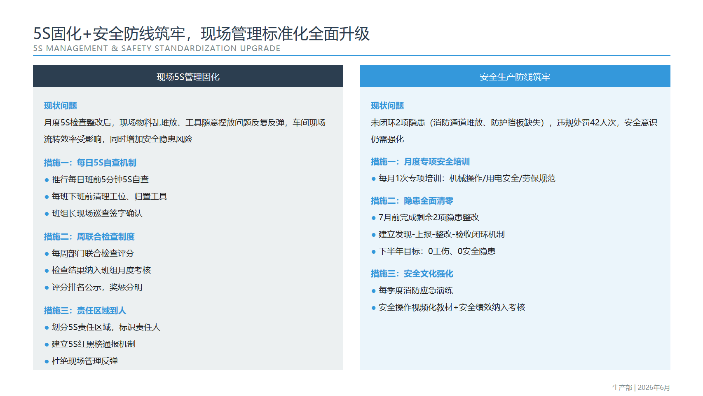The height and width of the screenshot is (396, 703).
Task: Click the line 流转效率受影响，同时增加安全隐患风险
Action: (118, 139)
